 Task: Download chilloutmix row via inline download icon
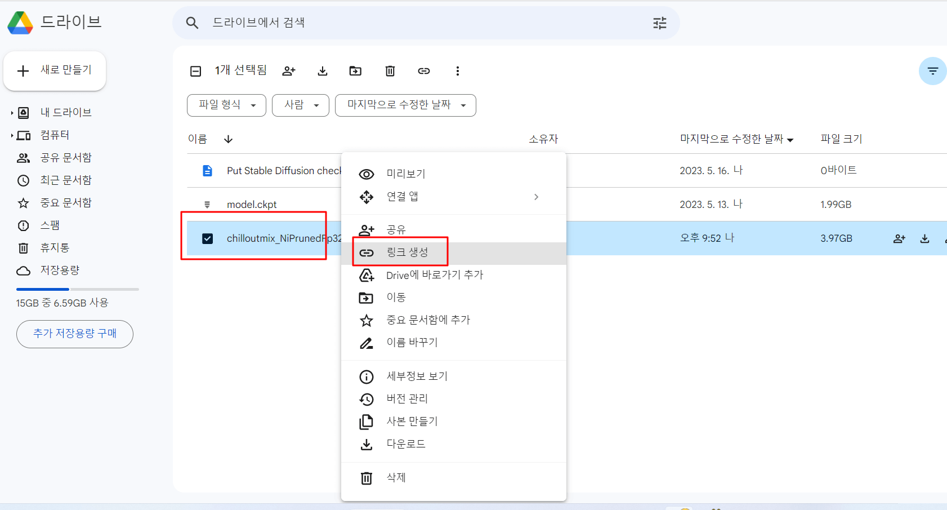coord(924,238)
